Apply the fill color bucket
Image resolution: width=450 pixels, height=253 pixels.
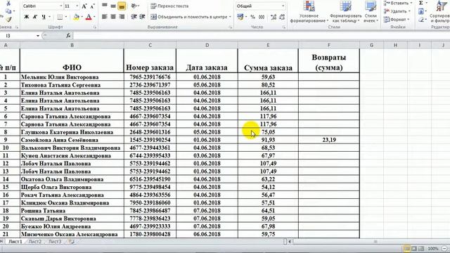point(76,17)
